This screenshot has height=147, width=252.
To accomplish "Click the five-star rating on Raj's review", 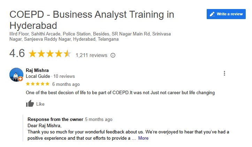I will point(38,84).
